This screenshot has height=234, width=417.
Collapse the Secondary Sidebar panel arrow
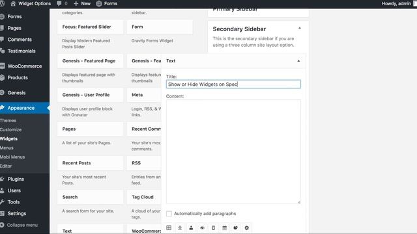click(300, 28)
